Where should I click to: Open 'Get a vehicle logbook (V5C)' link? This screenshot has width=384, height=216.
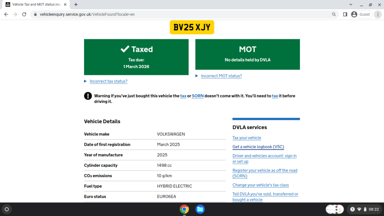(x=258, y=146)
